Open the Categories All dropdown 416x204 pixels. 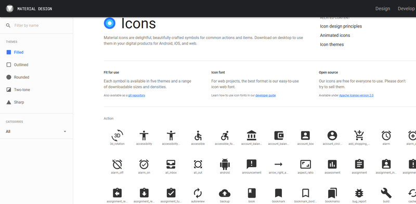click(36, 131)
